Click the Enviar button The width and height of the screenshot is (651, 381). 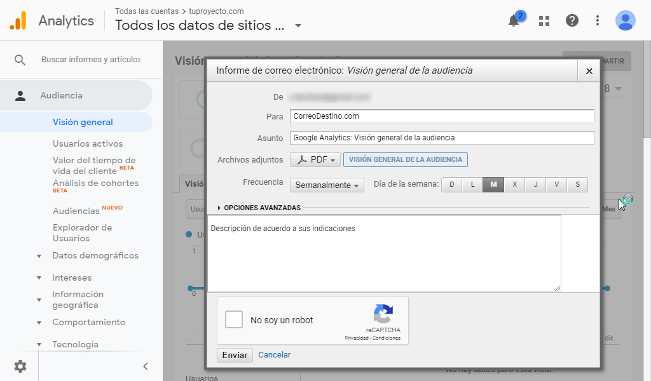(235, 355)
